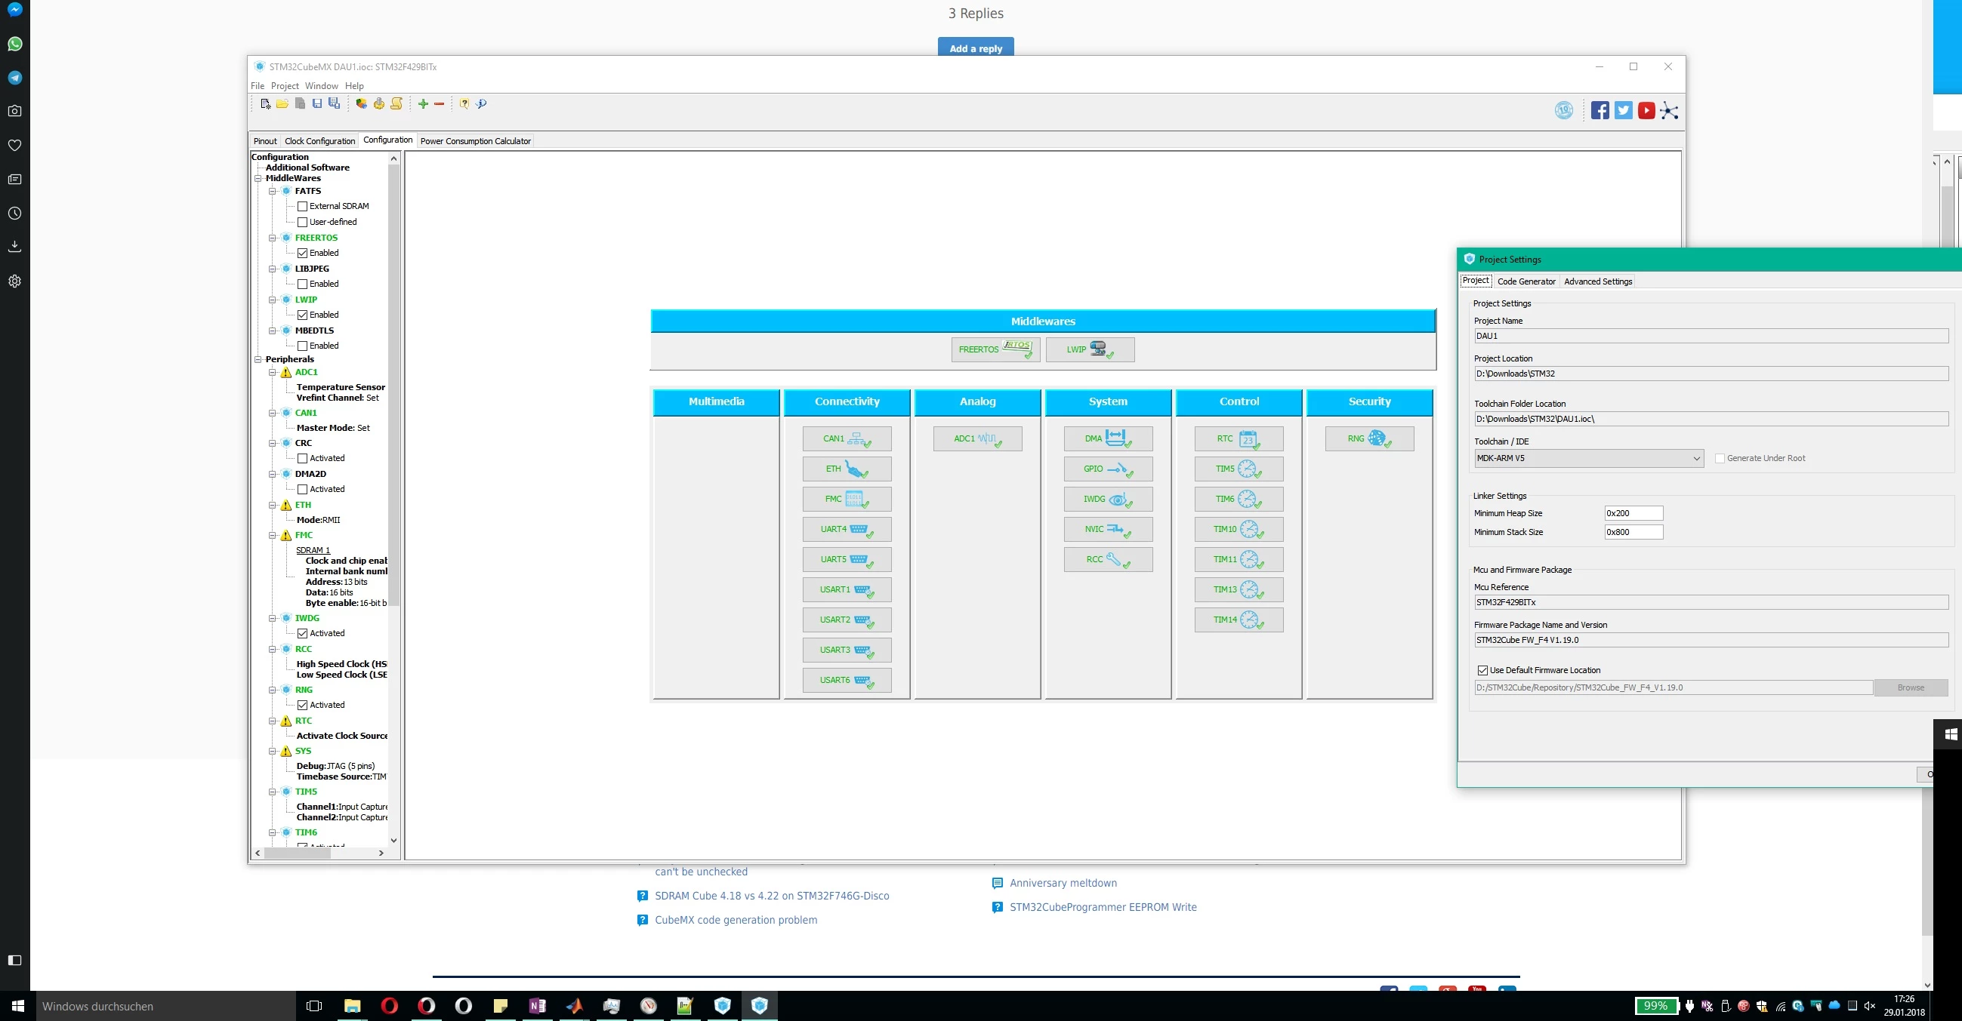Uncheck LWIP Enabled checkbox
The height and width of the screenshot is (1021, 1962).
click(x=302, y=315)
